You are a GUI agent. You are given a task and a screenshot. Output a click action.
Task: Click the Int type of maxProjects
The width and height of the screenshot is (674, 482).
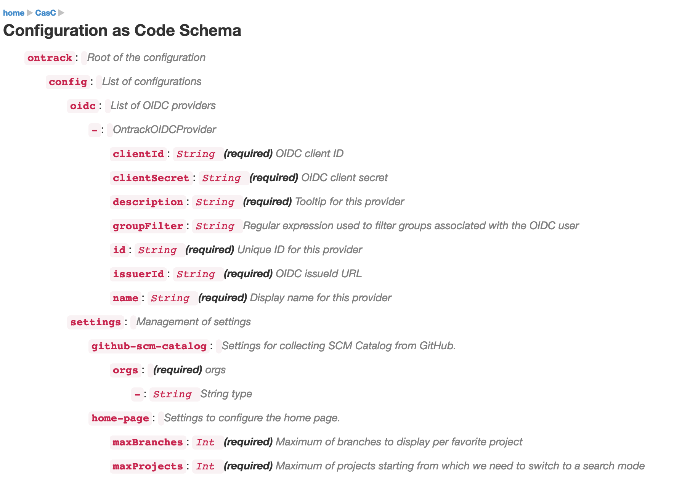point(205,466)
